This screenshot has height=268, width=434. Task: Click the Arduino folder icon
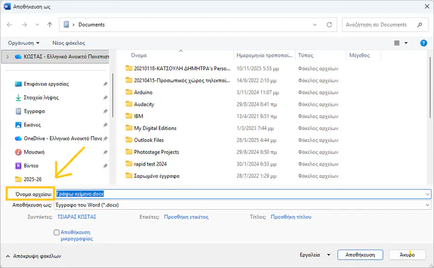(129, 92)
